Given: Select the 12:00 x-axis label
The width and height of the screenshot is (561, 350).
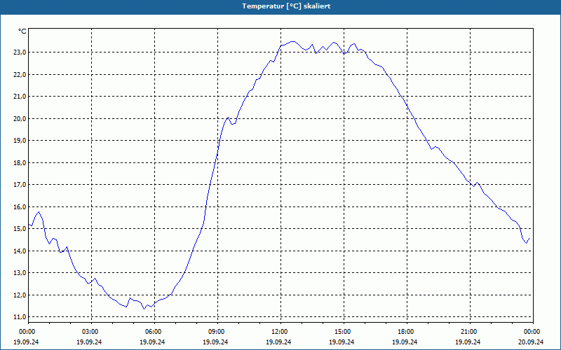Looking at the screenshot, I should [280, 332].
